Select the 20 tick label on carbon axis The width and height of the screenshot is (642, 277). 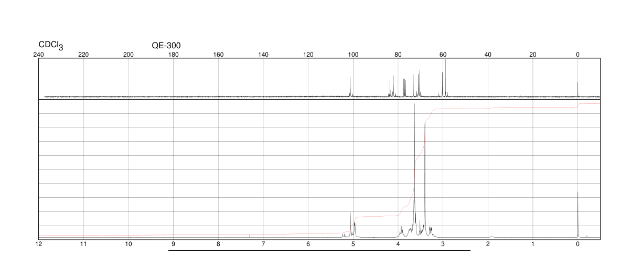click(533, 55)
